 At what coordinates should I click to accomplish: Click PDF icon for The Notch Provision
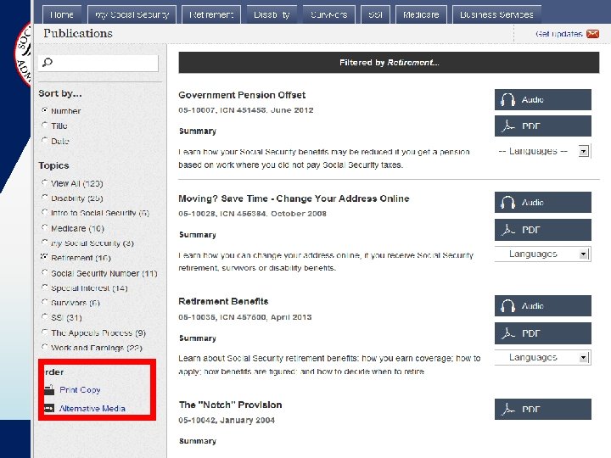pos(507,409)
